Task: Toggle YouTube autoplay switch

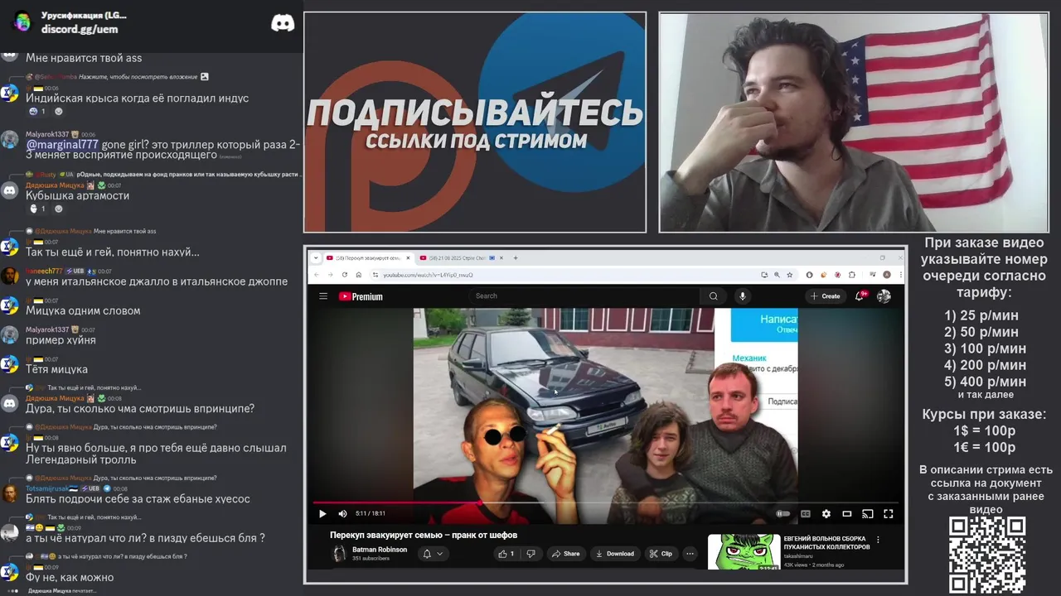Action: 782,513
